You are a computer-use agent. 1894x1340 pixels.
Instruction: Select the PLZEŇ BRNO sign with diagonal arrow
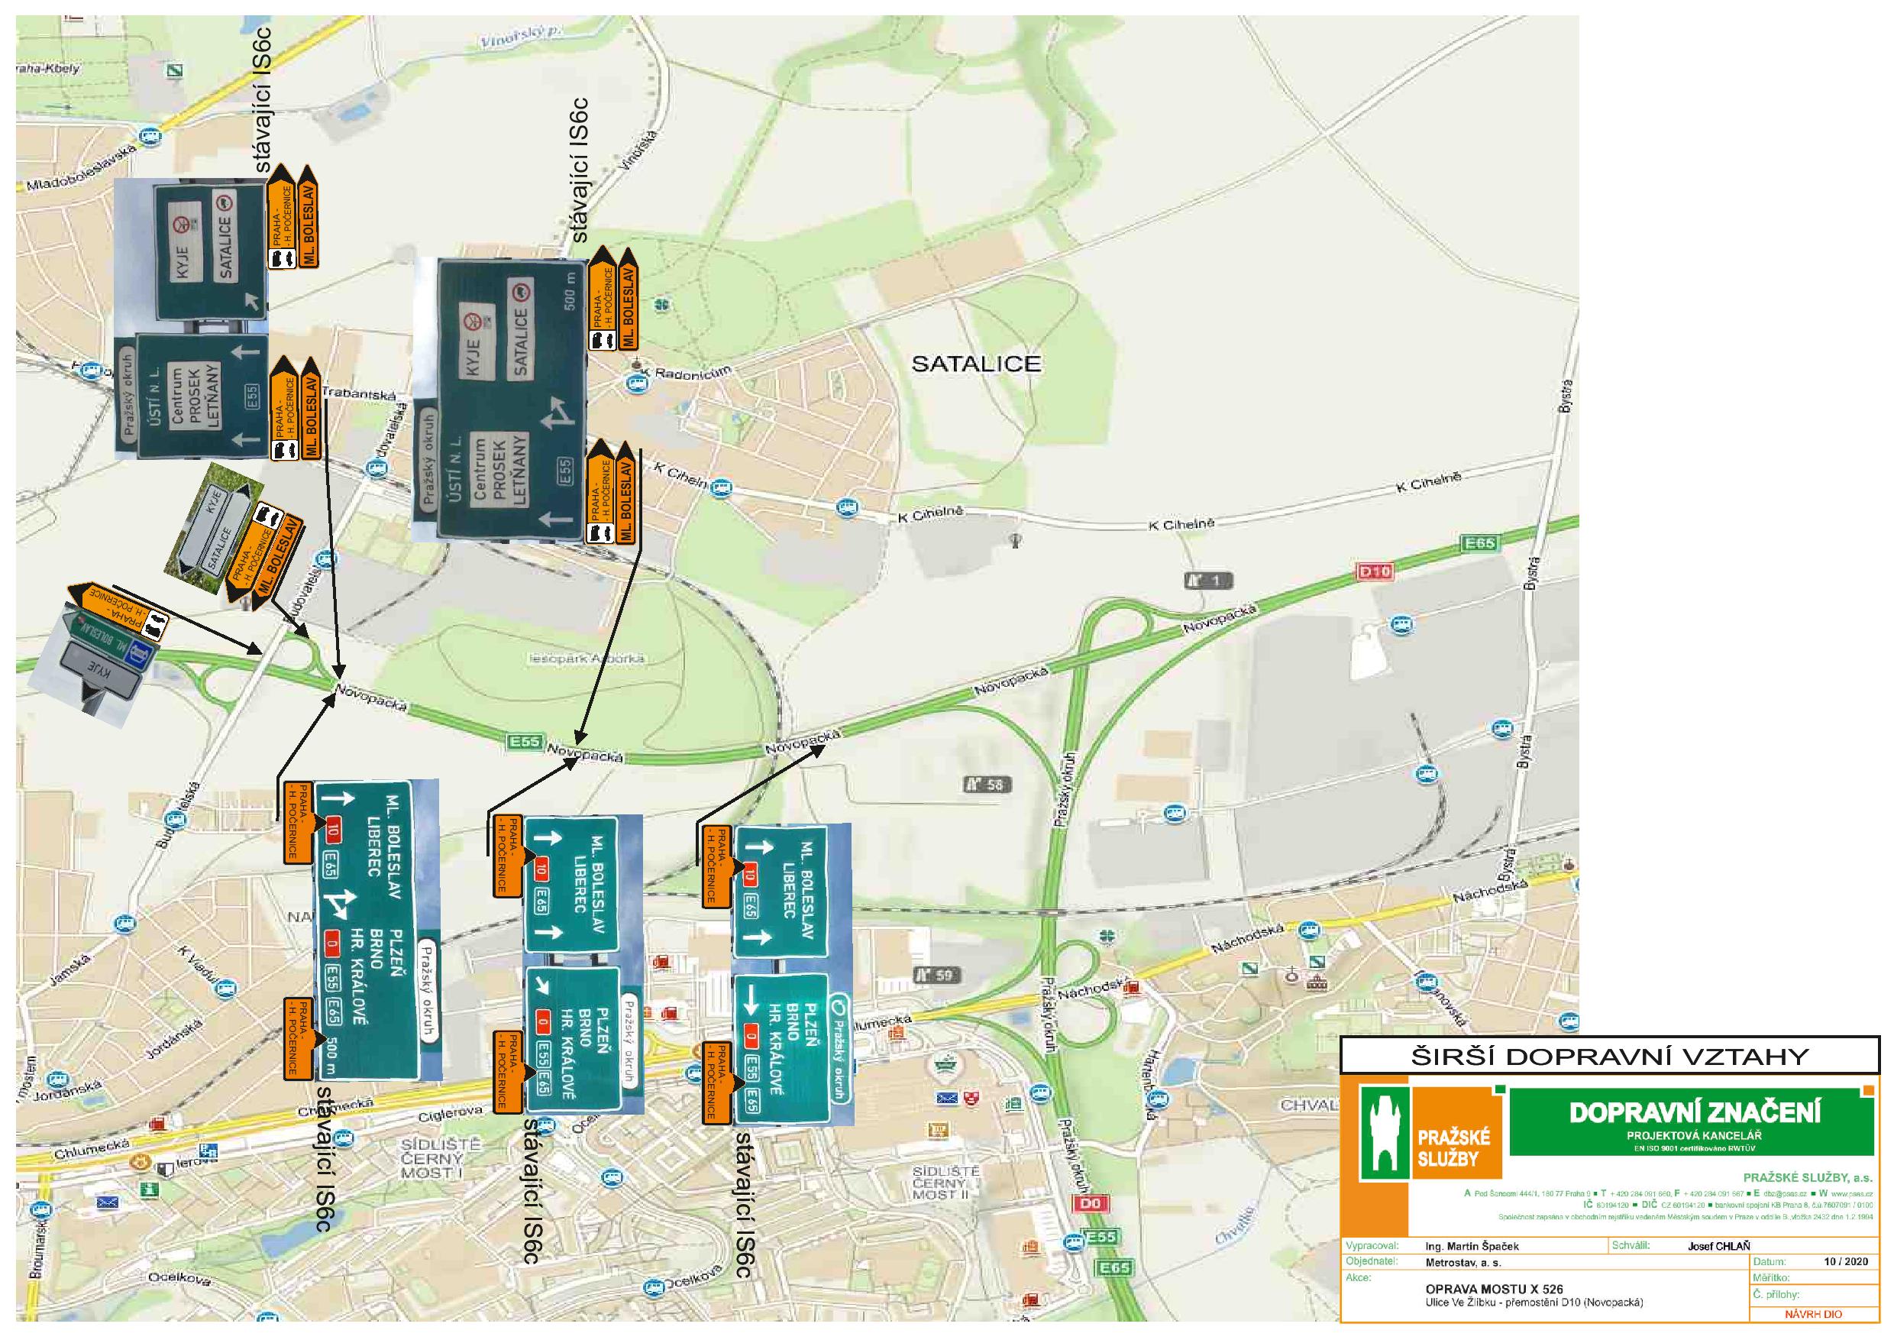583,1040
